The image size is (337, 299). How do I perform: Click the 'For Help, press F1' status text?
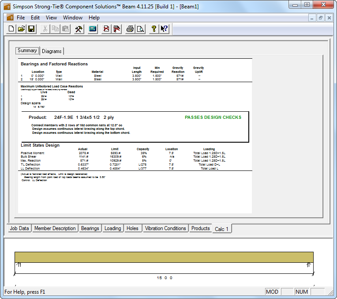click(25, 292)
